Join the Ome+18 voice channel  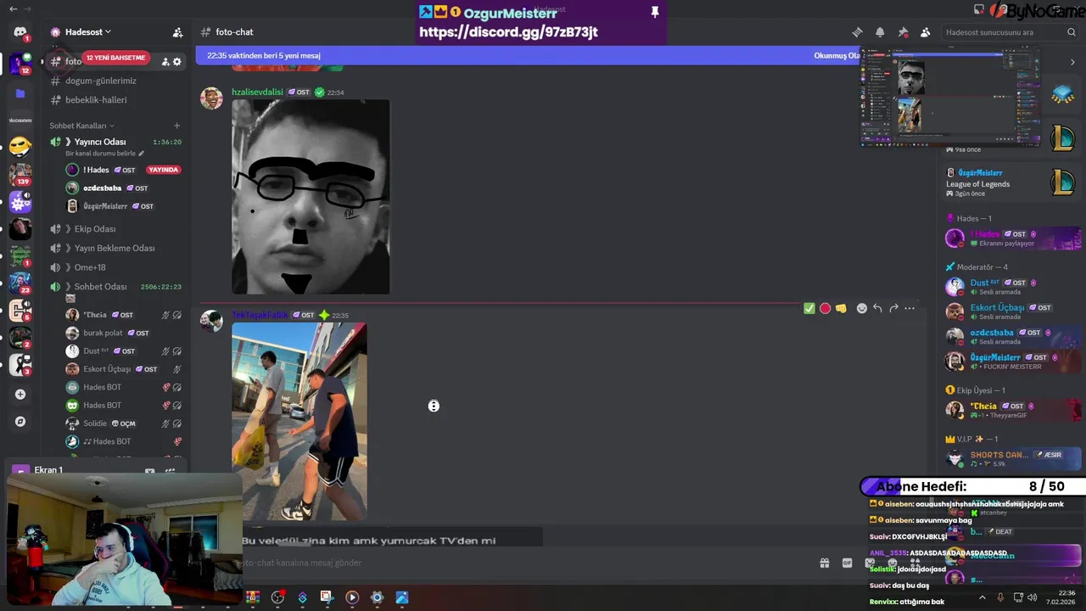(89, 267)
